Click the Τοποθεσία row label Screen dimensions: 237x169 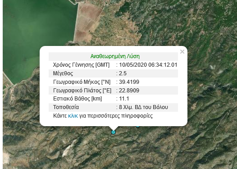click(66, 107)
